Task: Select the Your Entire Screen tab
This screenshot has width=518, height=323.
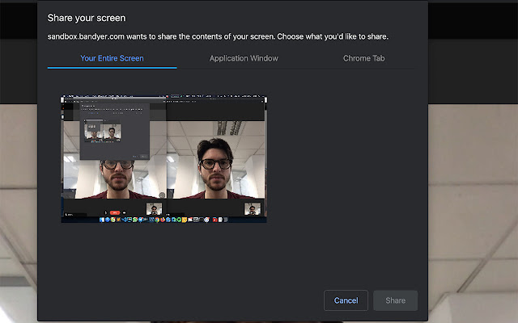Action: 112,58
